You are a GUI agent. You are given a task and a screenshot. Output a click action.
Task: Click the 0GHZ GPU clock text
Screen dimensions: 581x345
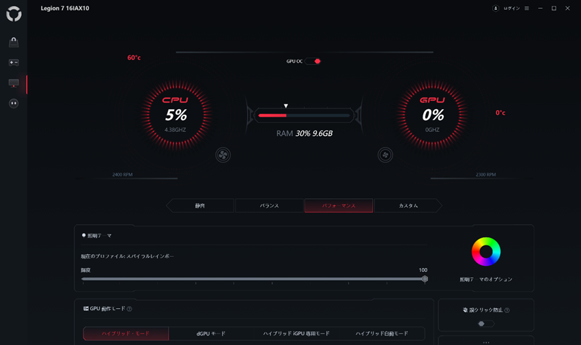click(432, 130)
